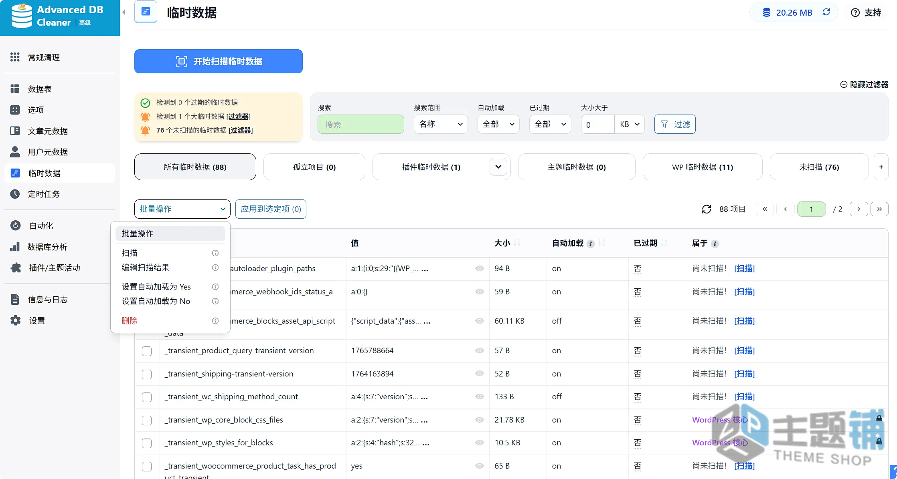Click 大小大于 number input
The image size is (897, 479).
(597, 124)
